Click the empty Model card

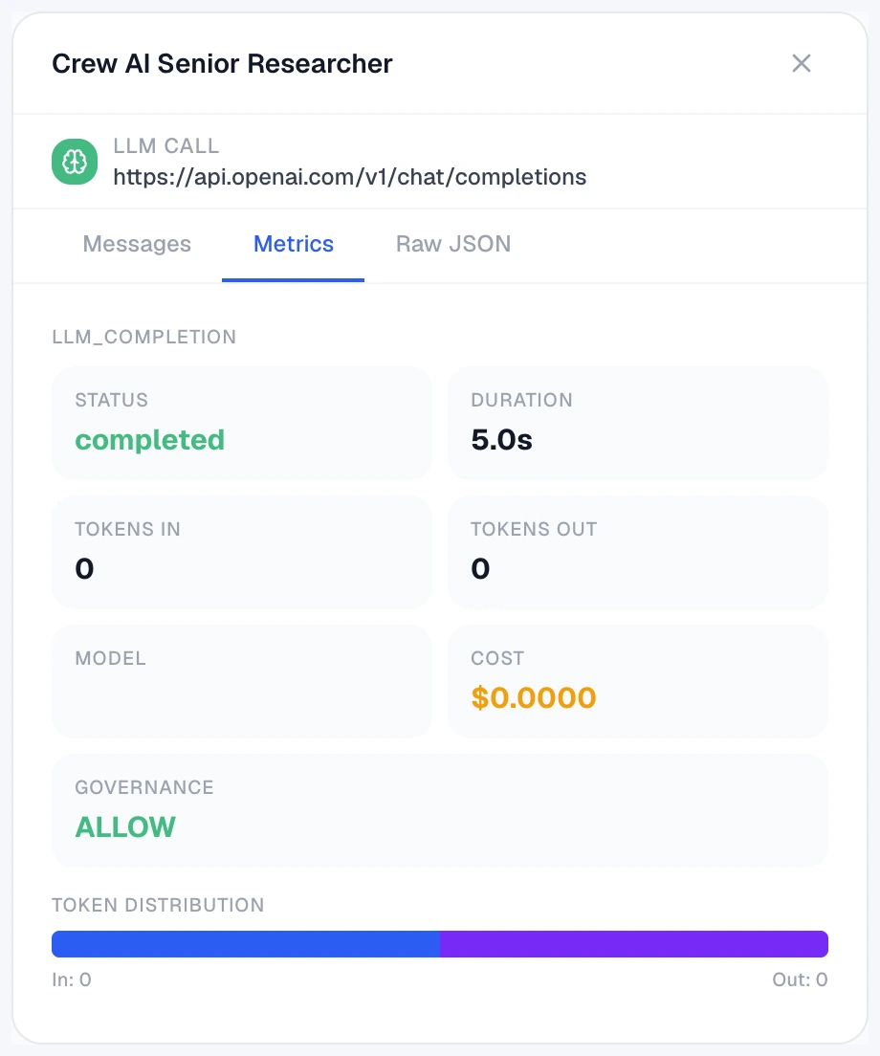[x=242, y=682]
